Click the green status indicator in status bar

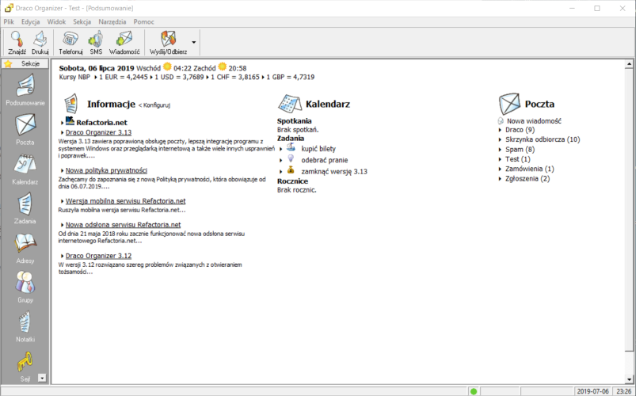[x=473, y=391]
